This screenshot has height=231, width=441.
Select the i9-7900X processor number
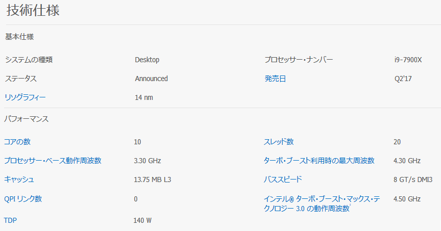[408, 60]
